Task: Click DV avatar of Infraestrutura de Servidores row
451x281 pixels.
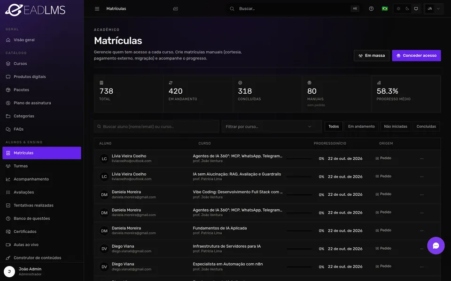Action: (x=104, y=249)
